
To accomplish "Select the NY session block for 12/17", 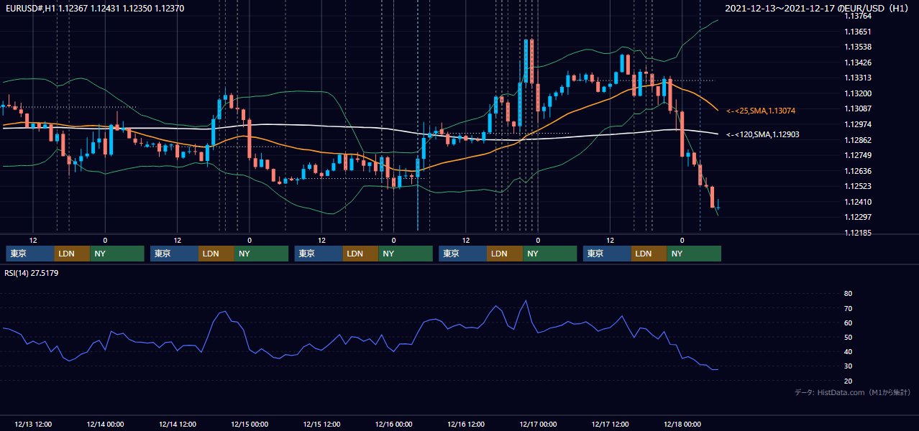I will 694,254.
